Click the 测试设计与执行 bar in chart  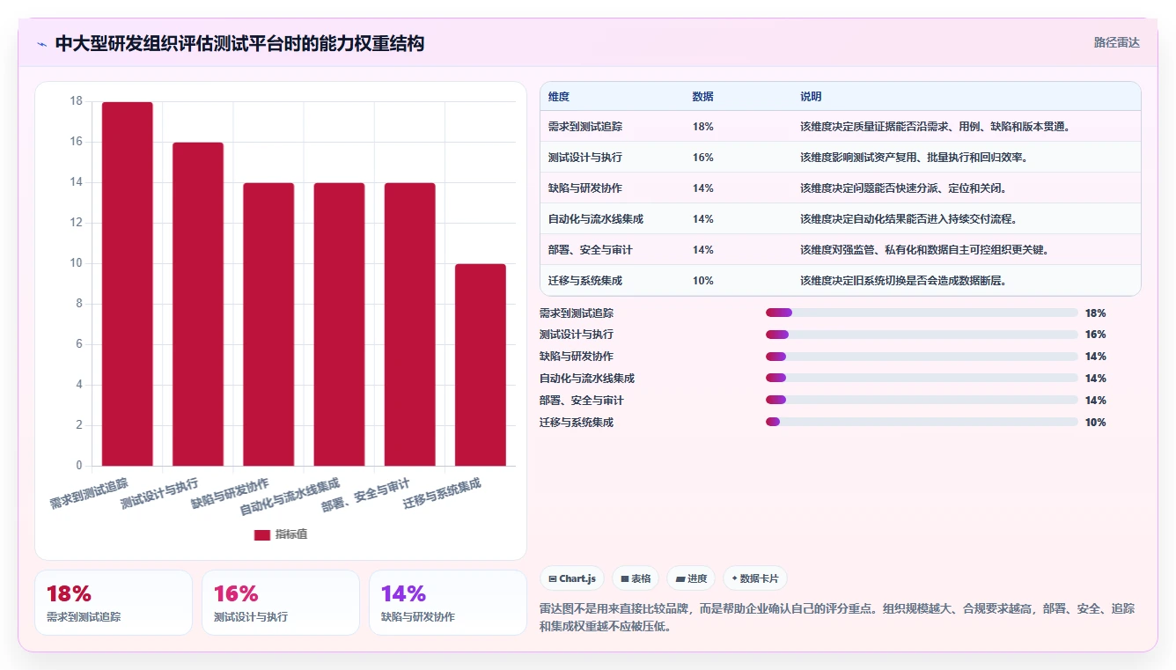(198, 304)
